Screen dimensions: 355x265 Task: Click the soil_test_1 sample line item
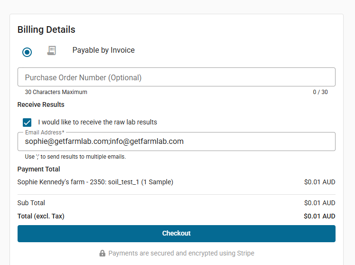(x=95, y=182)
